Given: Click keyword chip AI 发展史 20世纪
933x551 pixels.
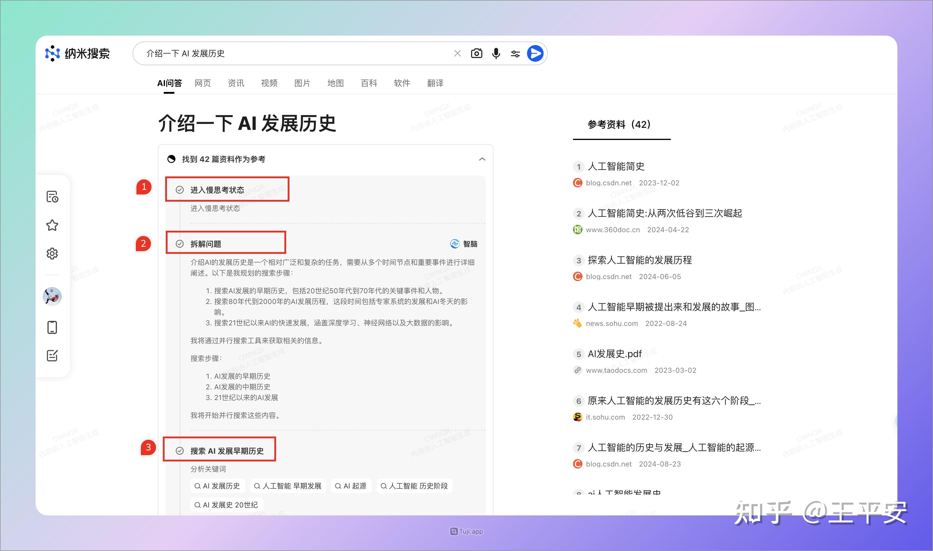Looking at the screenshot, I should [227, 505].
